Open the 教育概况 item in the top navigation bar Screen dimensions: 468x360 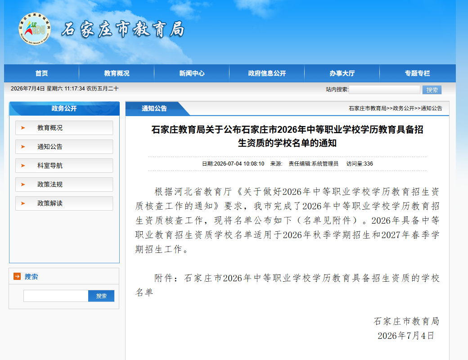click(x=117, y=73)
